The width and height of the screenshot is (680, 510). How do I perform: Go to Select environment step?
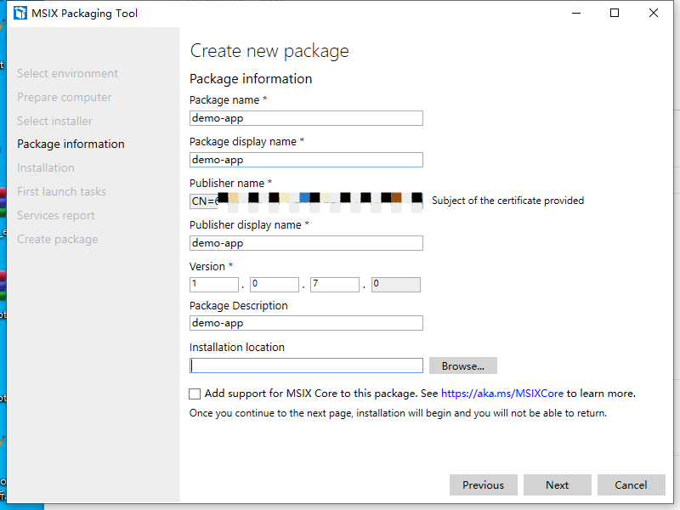68,74
